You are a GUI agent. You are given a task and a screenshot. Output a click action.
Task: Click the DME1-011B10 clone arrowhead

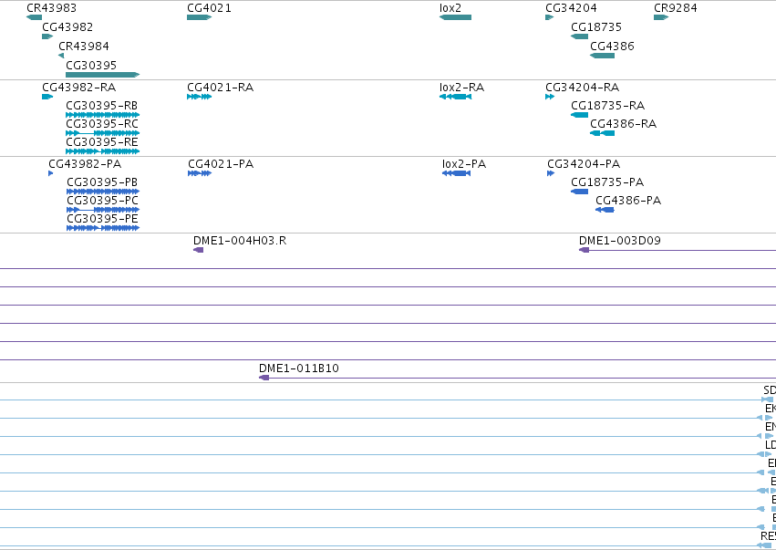[264, 378]
